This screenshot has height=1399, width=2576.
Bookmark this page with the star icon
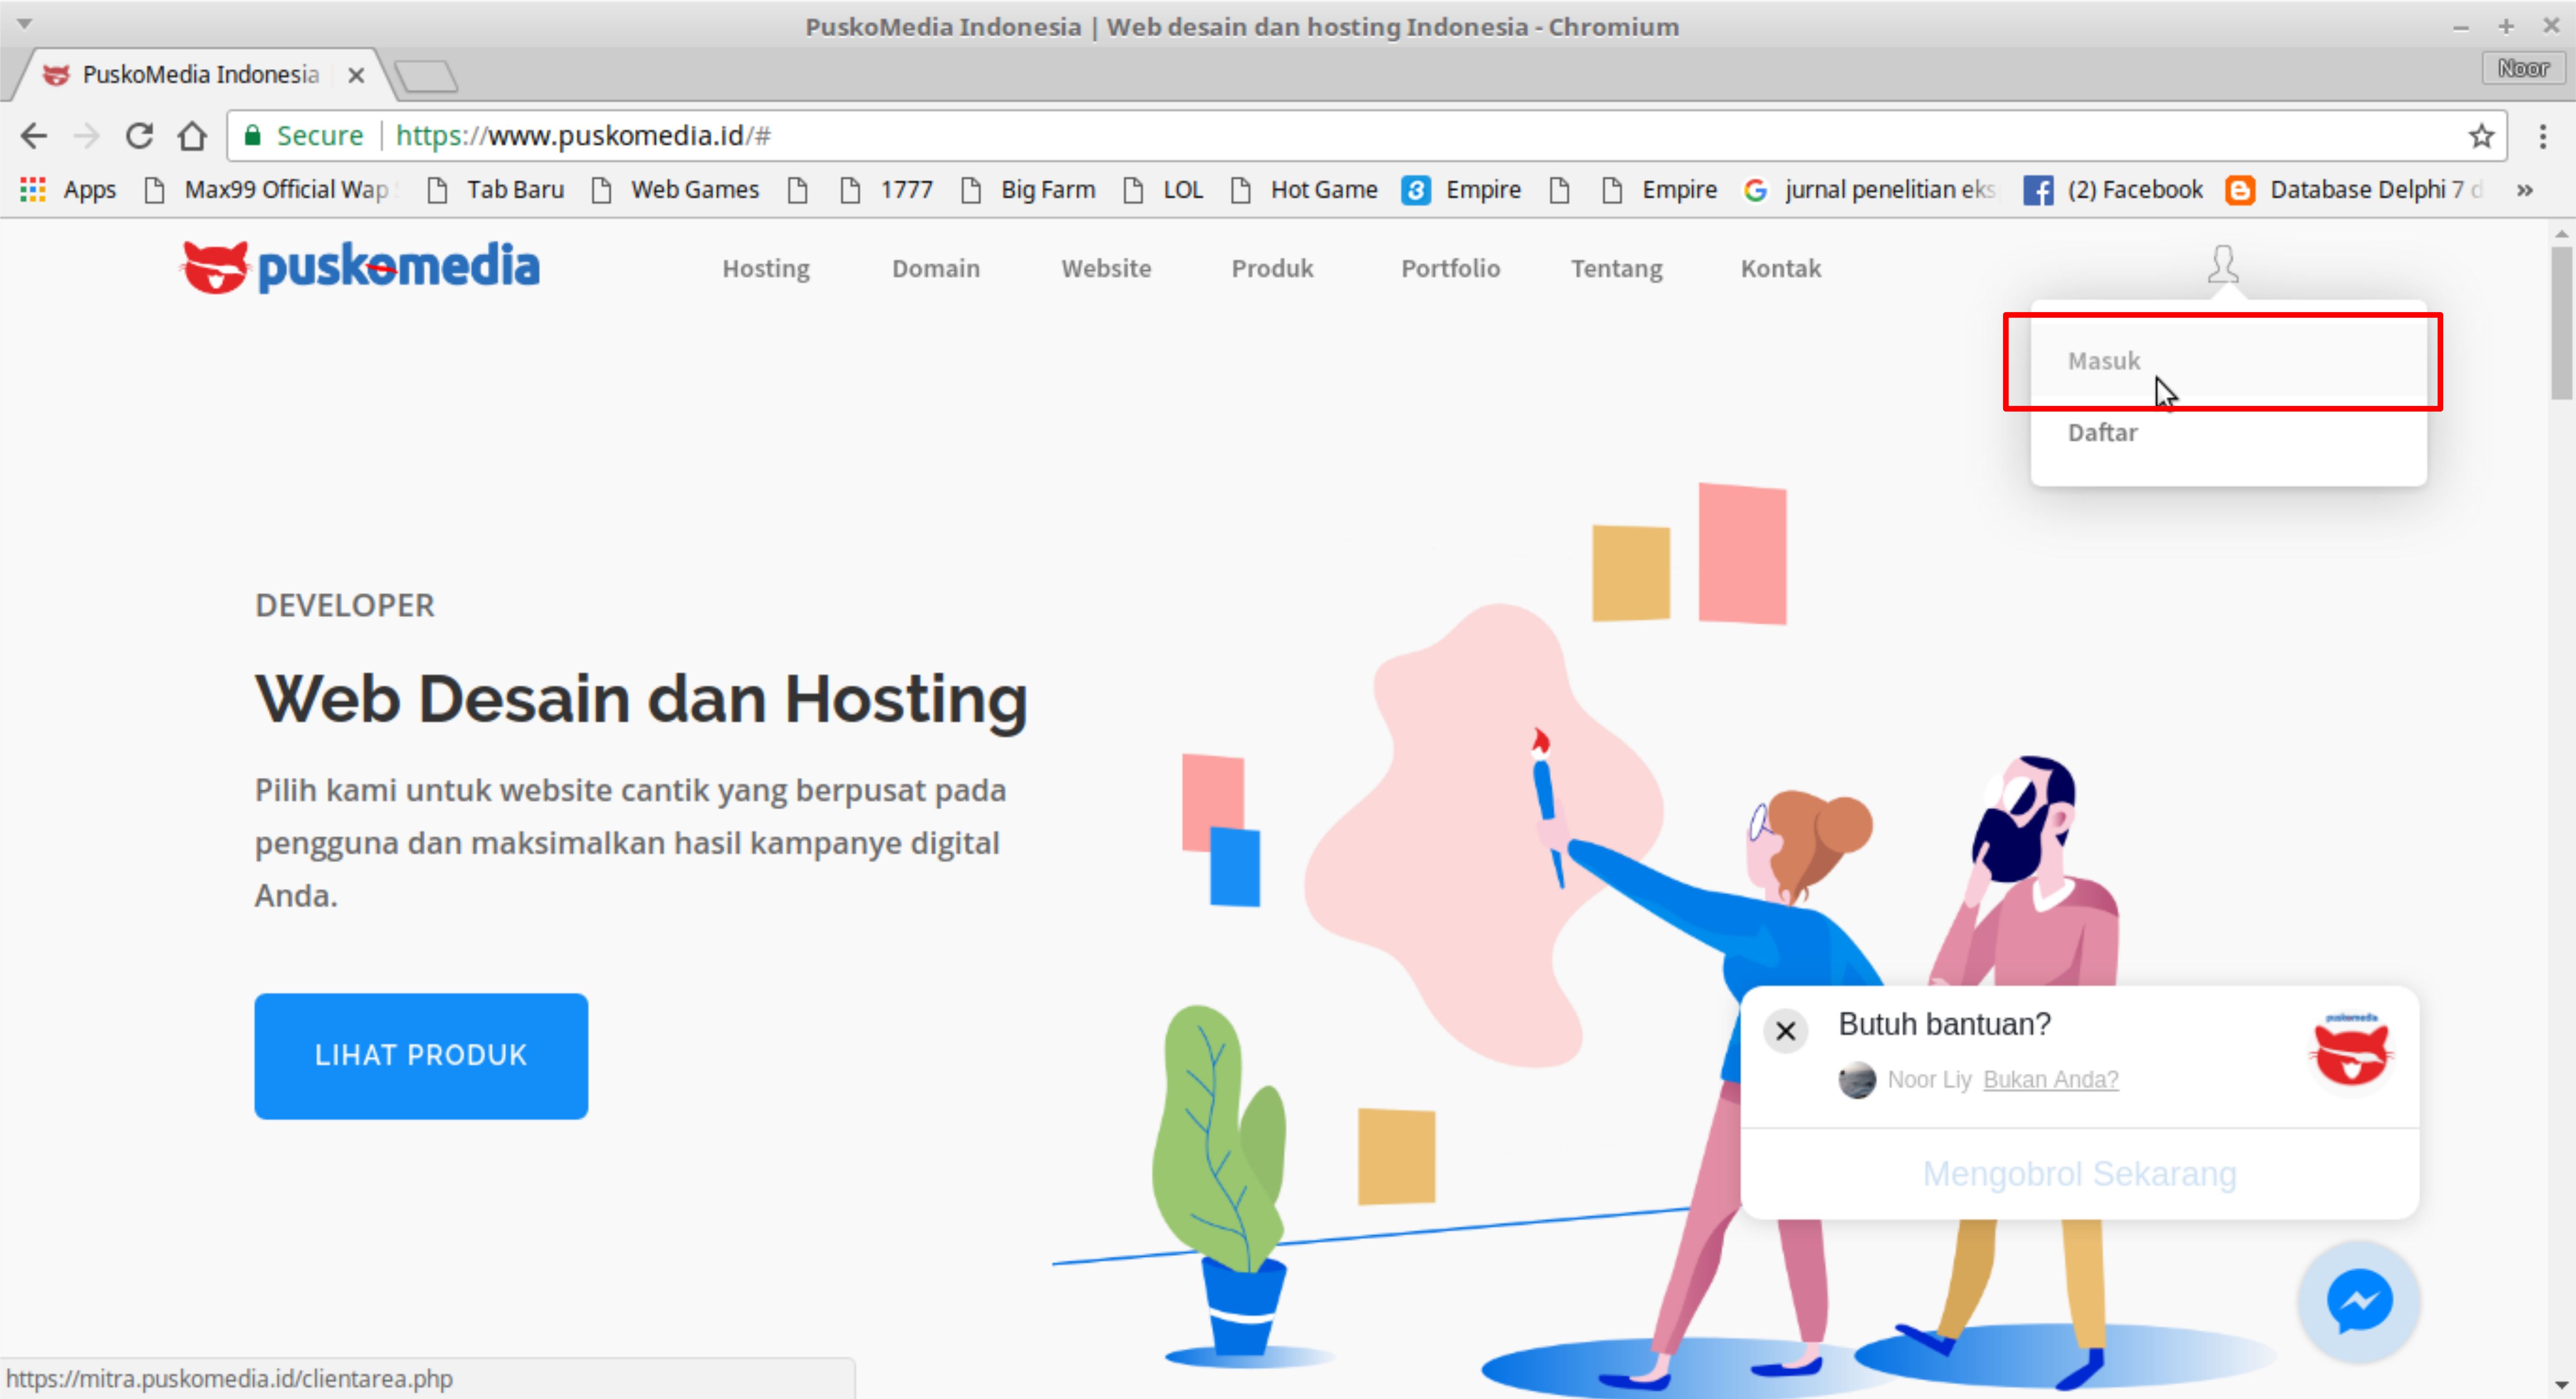click(x=2481, y=135)
